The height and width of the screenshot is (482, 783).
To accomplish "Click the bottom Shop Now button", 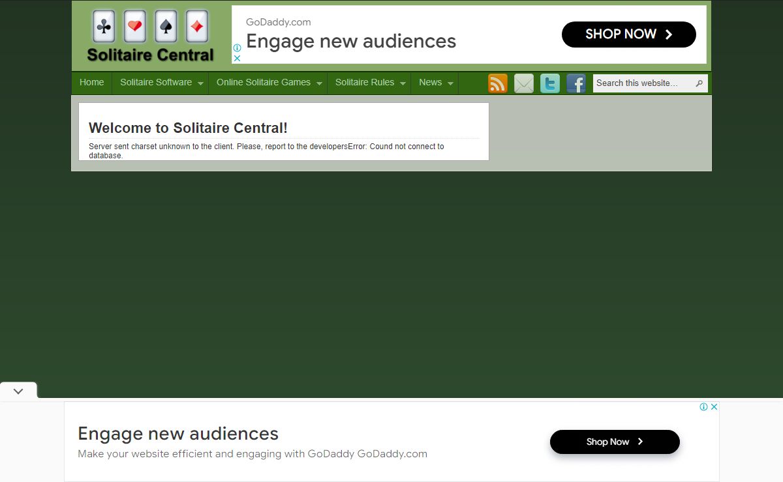I will click(615, 442).
